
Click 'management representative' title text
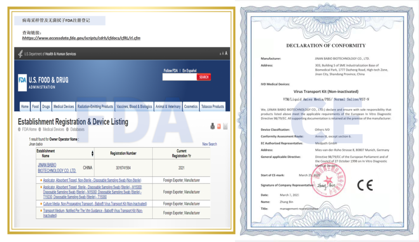point(299,209)
